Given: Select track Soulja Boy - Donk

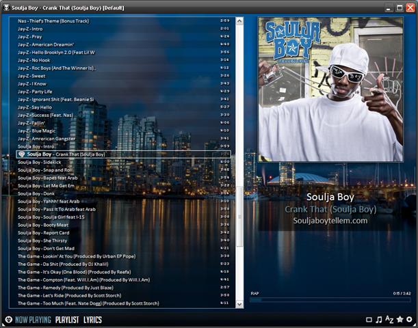Looking at the screenshot, I should point(123,193).
